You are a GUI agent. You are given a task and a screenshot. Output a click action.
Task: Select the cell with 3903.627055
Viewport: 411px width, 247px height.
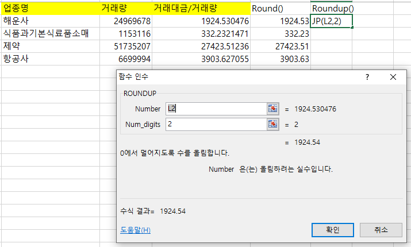coord(201,59)
